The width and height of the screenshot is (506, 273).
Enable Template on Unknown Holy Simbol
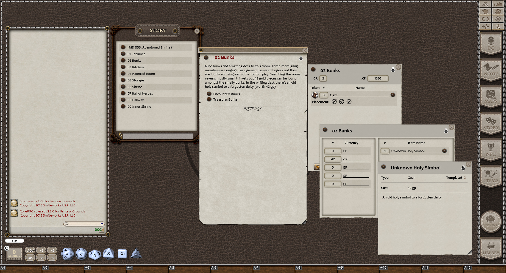465,178
